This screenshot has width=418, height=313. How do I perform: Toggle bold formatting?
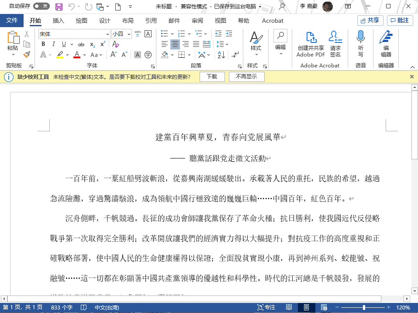pyautogui.click(x=43, y=44)
